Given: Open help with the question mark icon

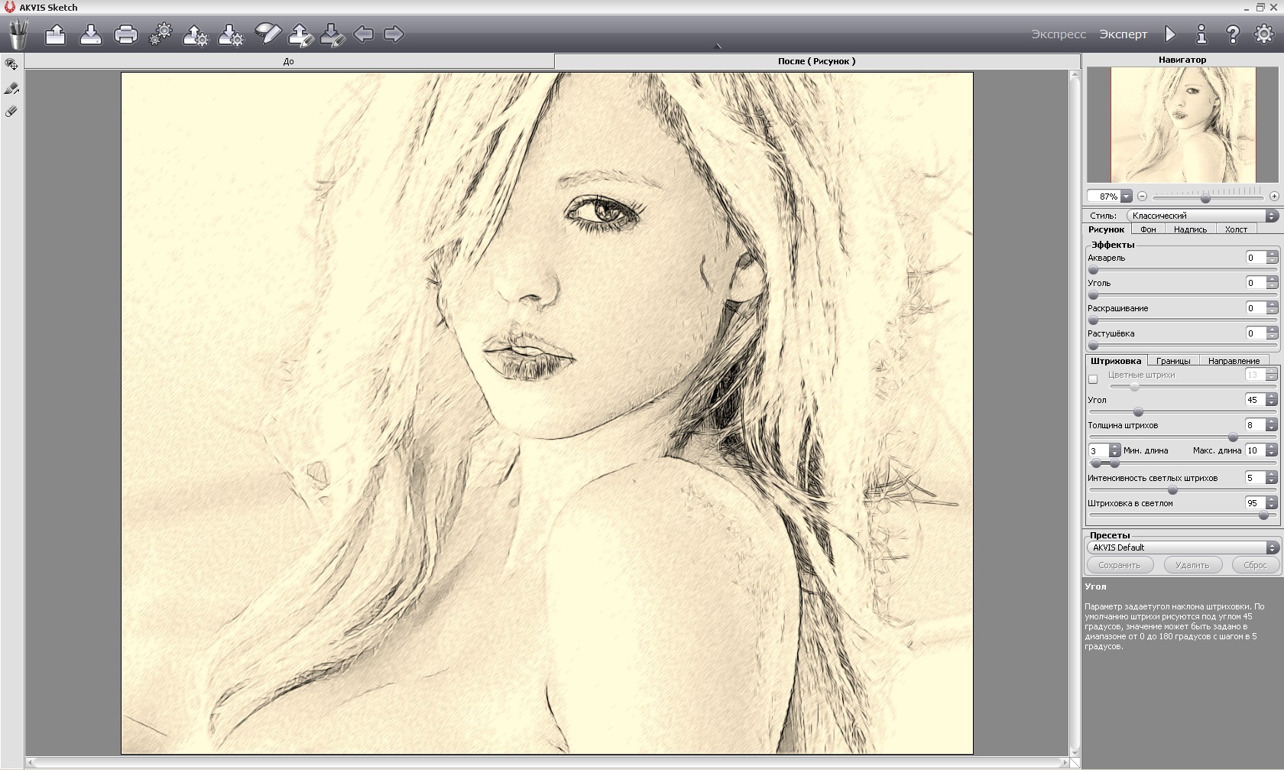Looking at the screenshot, I should (1232, 34).
